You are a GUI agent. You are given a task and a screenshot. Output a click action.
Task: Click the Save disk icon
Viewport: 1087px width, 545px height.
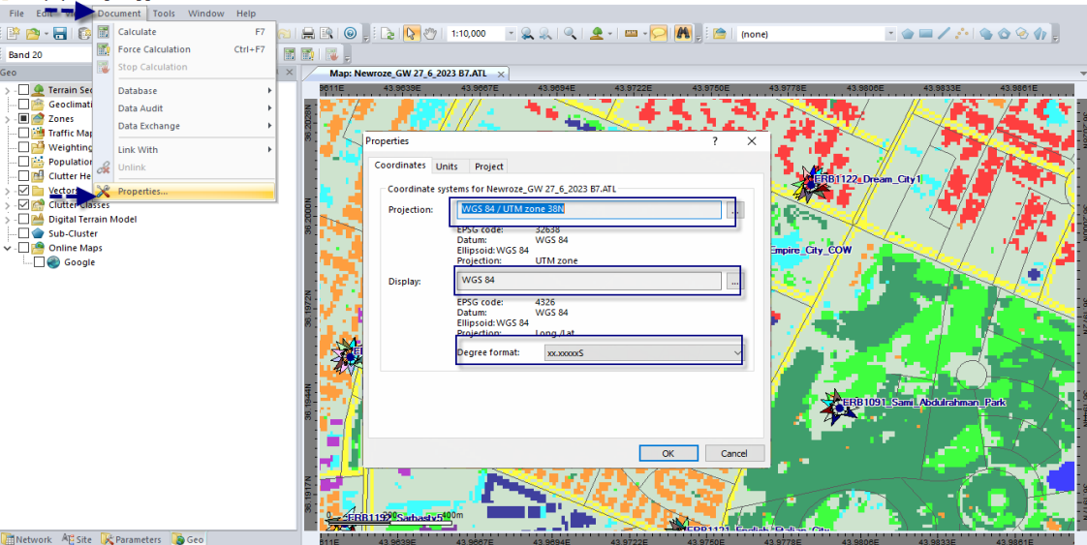pos(60,34)
